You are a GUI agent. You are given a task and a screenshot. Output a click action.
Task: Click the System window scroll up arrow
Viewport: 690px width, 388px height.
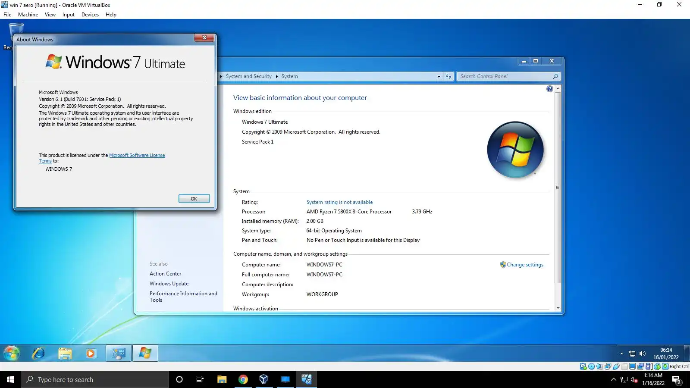pyautogui.click(x=558, y=88)
